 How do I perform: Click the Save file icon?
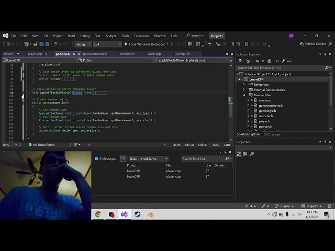click(x=41, y=44)
